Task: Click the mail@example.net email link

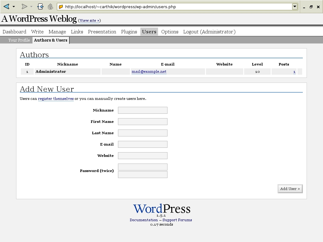Action: [x=149, y=72]
